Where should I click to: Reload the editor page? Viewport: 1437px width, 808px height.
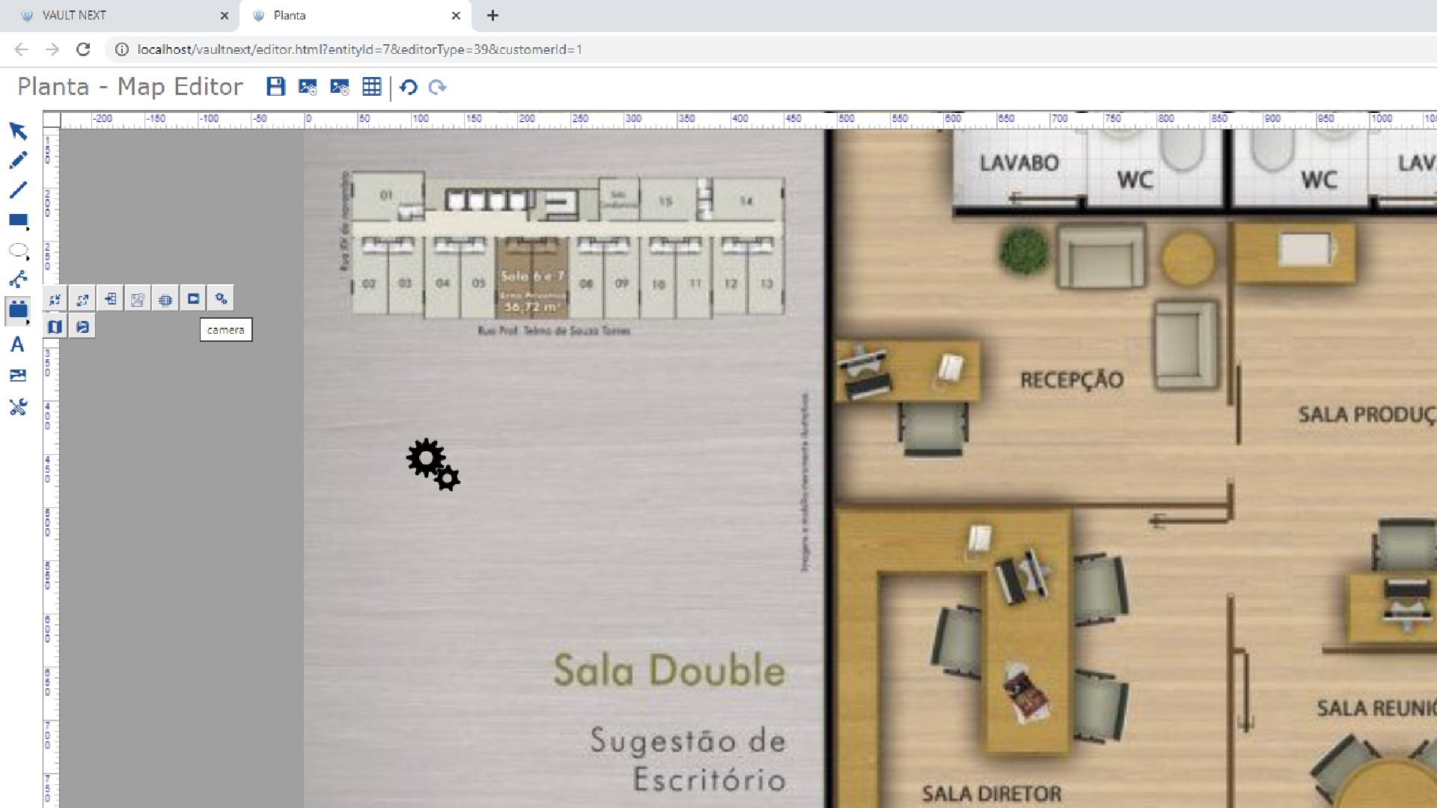pyautogui.click(x=83, y=49)
